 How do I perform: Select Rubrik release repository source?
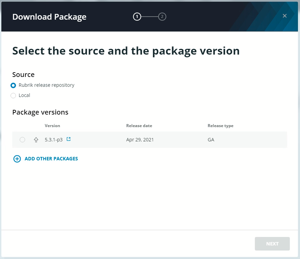click(x=13, y=85)
